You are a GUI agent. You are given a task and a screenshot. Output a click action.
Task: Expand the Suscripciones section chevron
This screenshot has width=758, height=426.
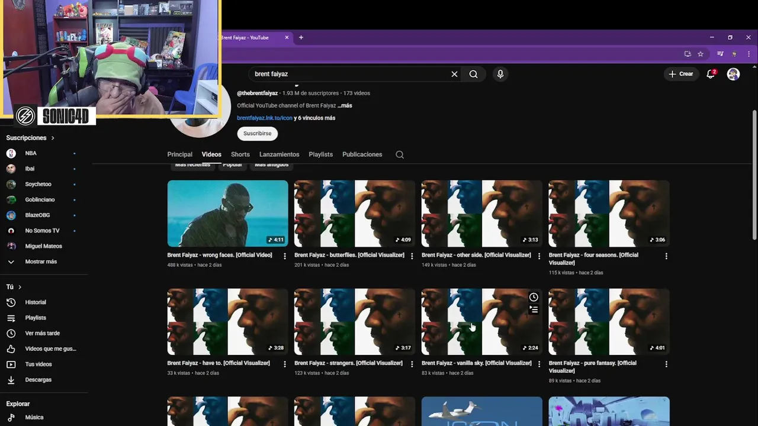click(53, 138)
